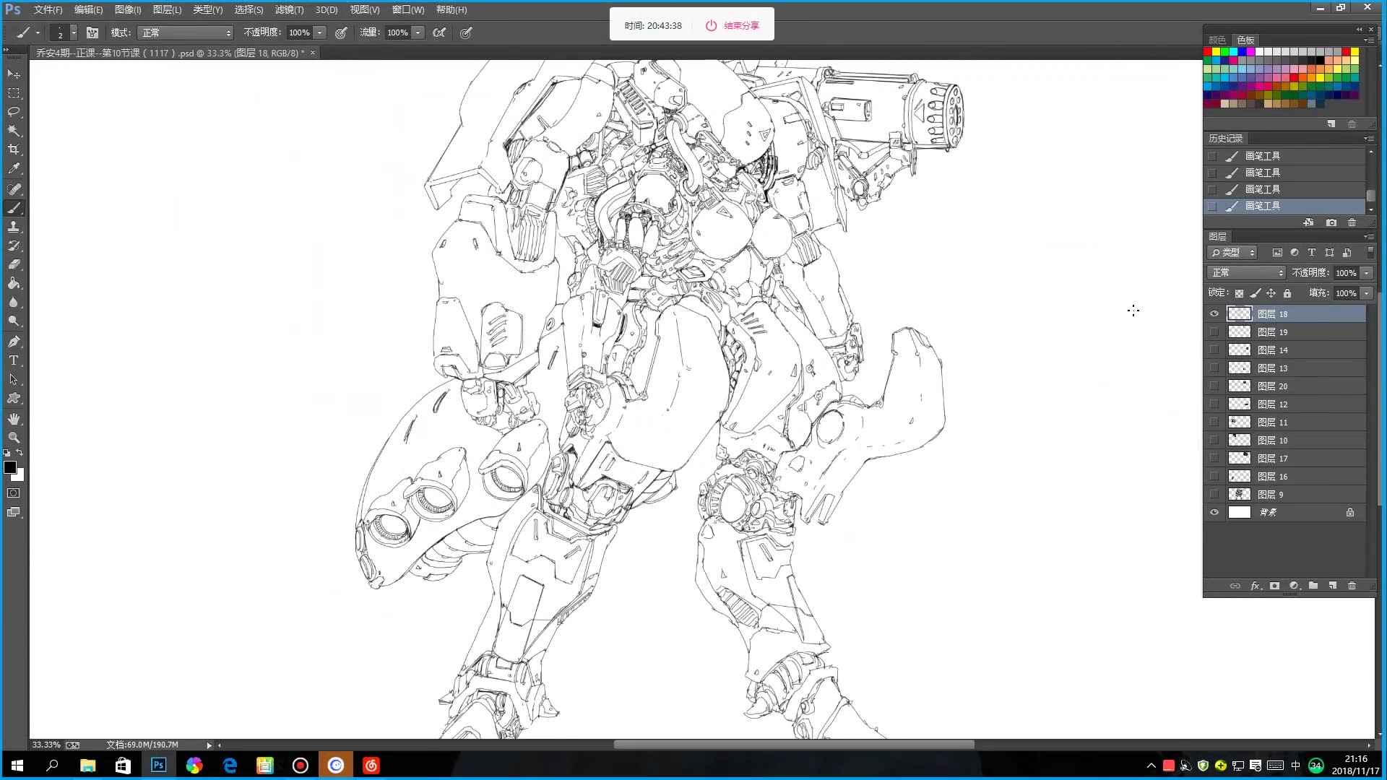Open blend mode 模式 dropdown in options bar
1387x780 pixels.
coord(186,32)
